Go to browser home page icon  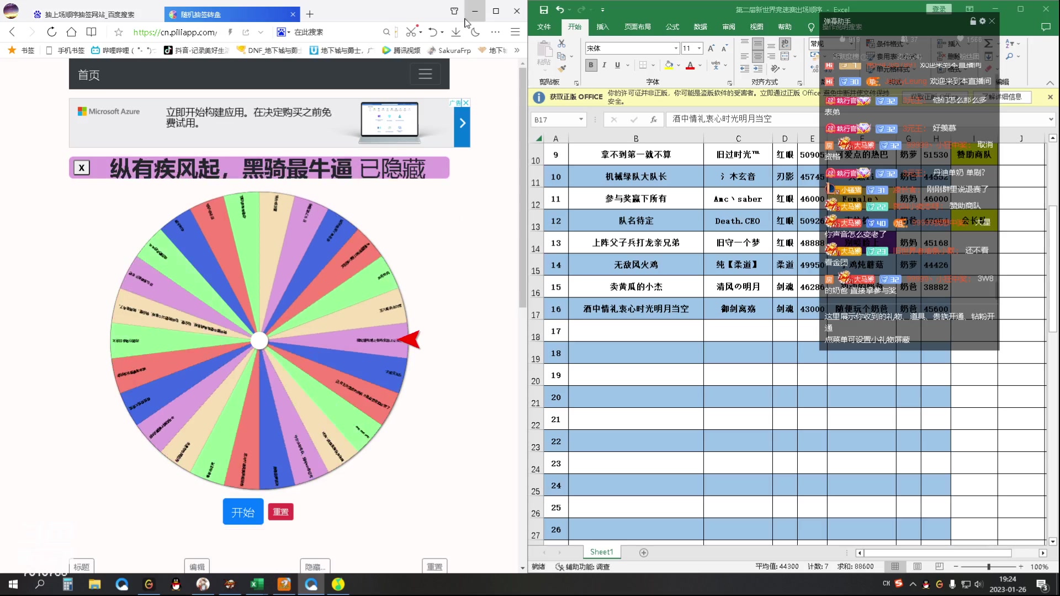71,32
